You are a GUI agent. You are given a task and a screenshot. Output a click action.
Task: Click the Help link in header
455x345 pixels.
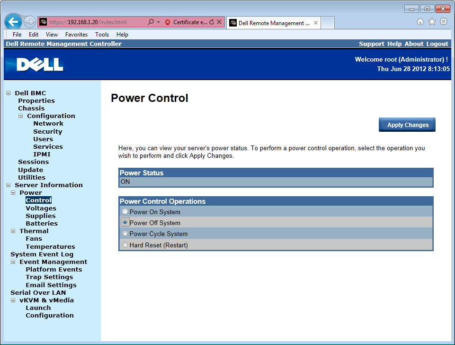point(394,44)
